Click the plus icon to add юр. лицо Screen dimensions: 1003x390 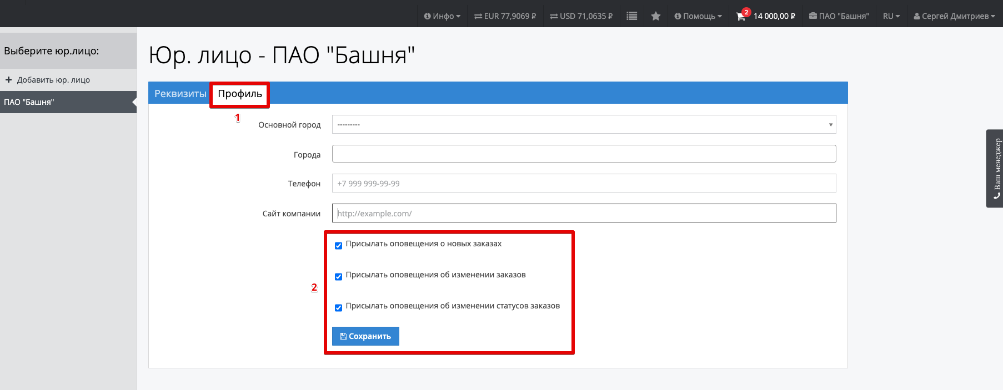click(x=9, y=80)
